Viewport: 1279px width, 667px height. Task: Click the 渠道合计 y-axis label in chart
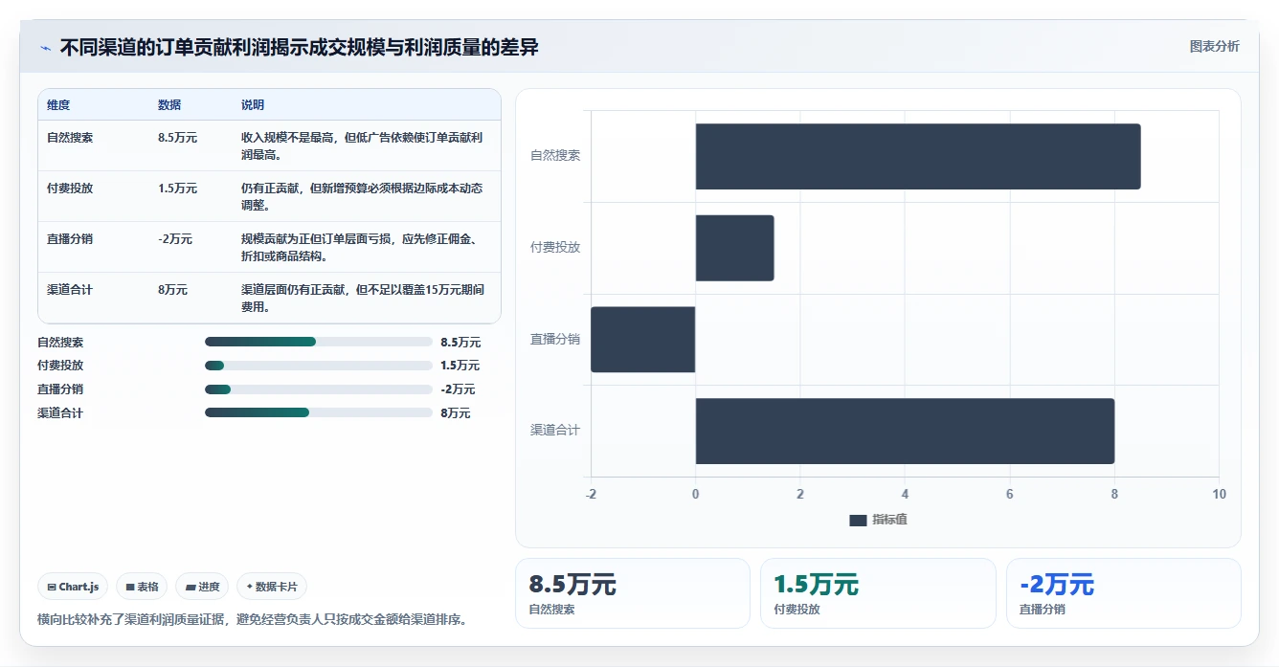555,431
